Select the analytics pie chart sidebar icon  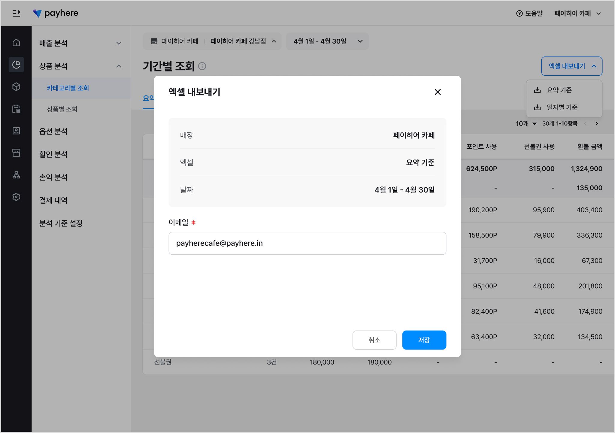[x=16, y=65]
